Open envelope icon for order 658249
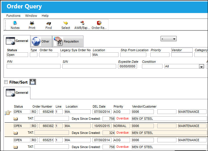Viewport: 208px width, 151px height. (16, 119)
